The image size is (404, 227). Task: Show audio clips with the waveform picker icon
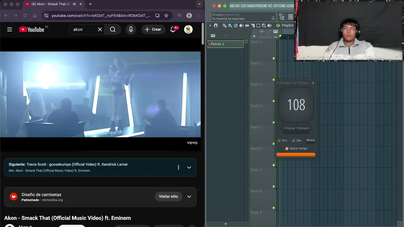click(226, 36)
